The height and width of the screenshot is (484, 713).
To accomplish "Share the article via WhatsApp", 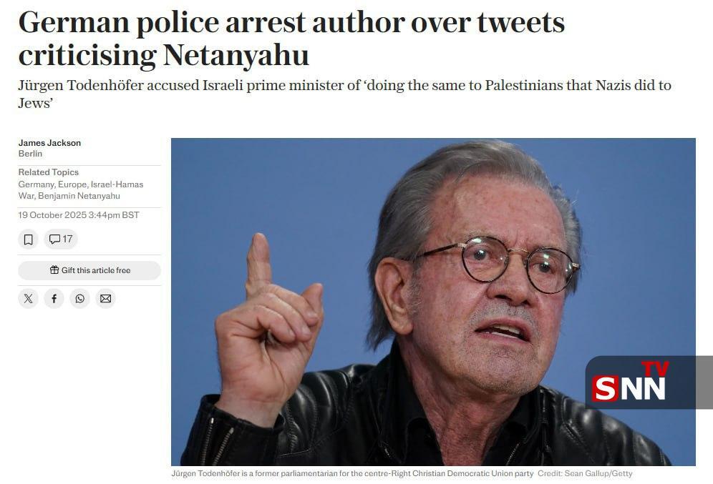I will pyautogui.click(x=79, y=298).
